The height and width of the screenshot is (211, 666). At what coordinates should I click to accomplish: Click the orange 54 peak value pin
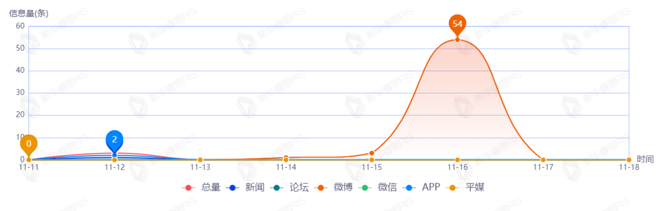tap(457, 24)
